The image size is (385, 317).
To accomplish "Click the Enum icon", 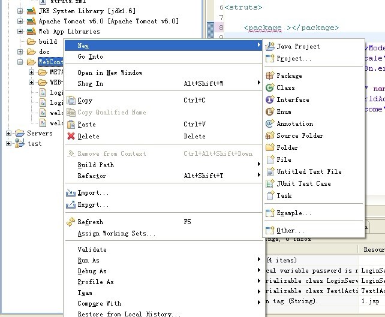I will [270, 111].
